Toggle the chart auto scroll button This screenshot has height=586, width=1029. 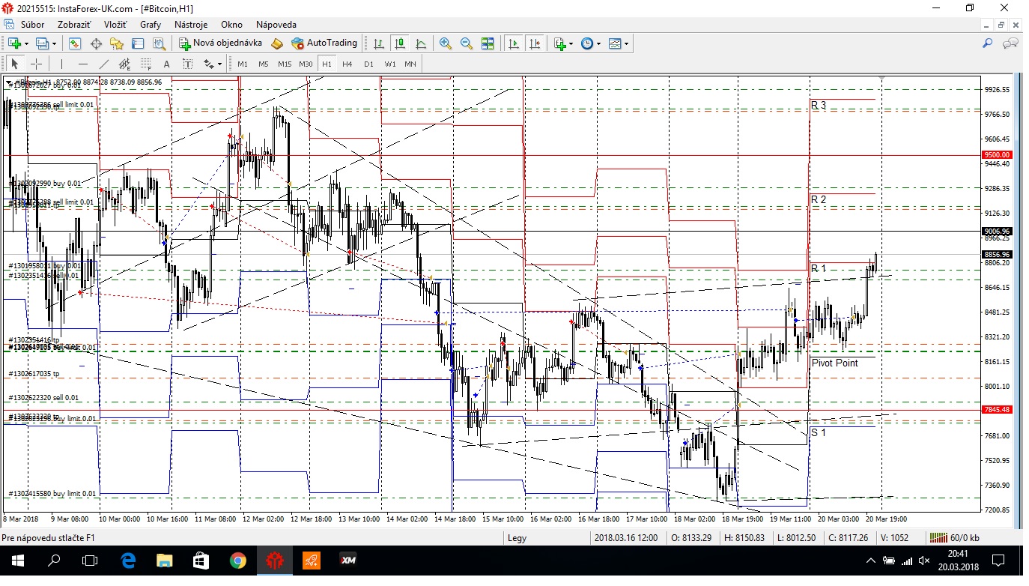514,43
